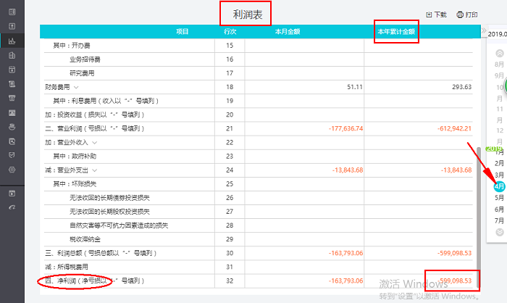The height and width of the screenshot is (303, 507).
Task: Move period list up with circular arrow
Action: point(500,53)
